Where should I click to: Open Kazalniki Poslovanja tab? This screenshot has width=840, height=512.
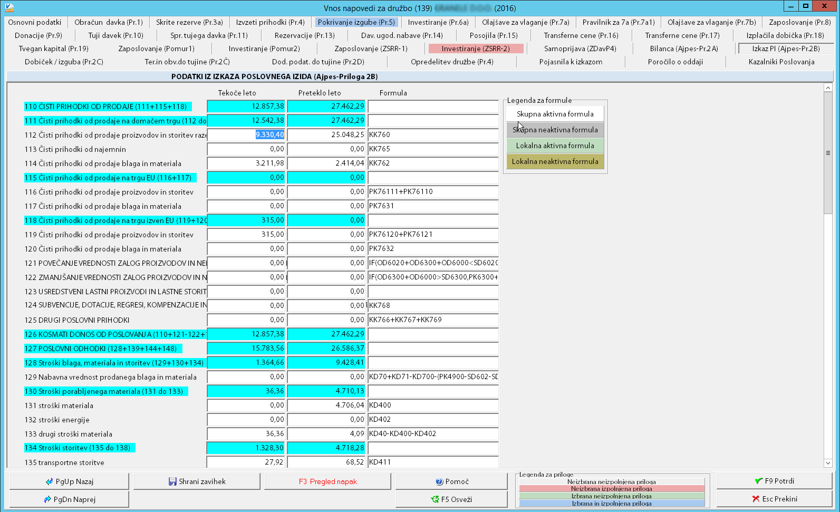click(781, 62)
